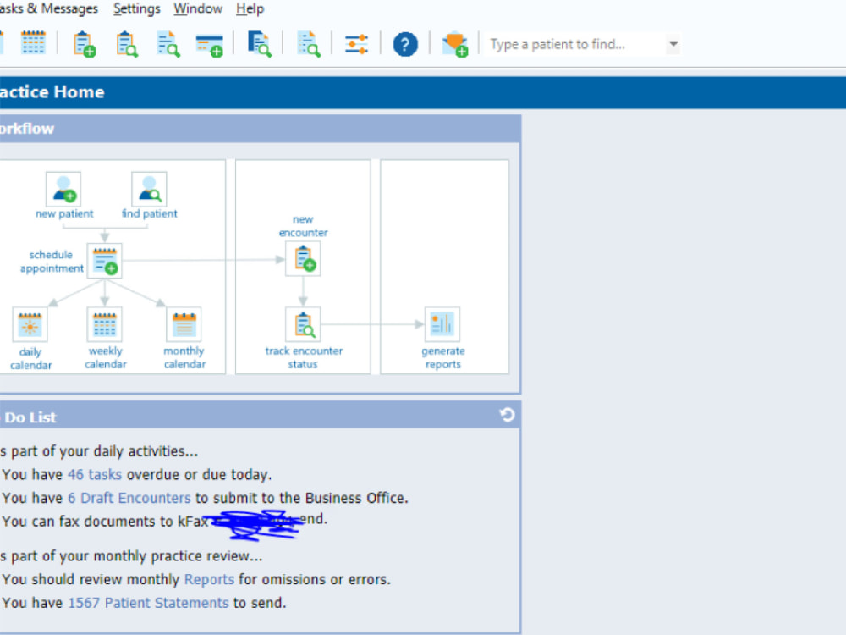This screenshot has height=635, width=846.
Task: Open the '6 Draft Encounters' link
Action: 129,498
